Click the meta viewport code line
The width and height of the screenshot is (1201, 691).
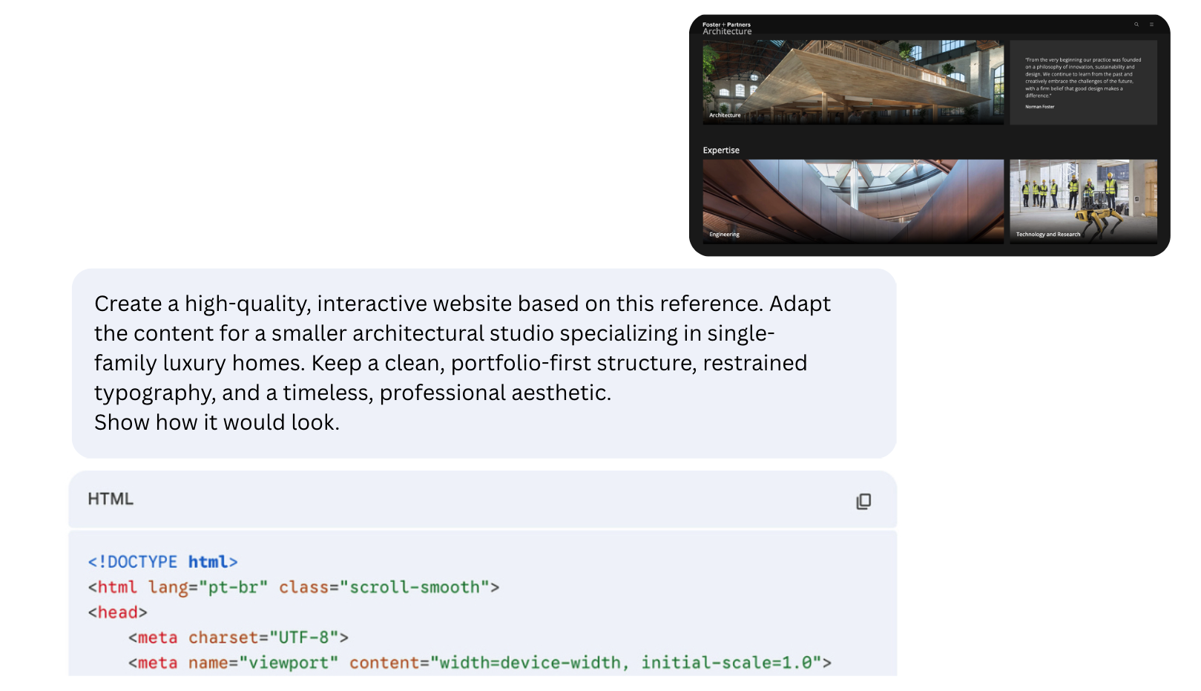coord(479,663)
